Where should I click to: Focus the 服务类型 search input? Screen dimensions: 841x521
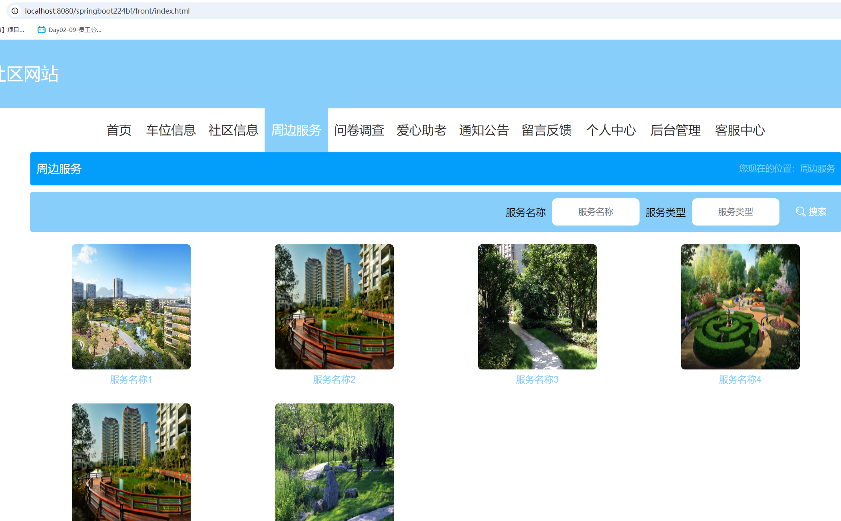tap(735, 212)
